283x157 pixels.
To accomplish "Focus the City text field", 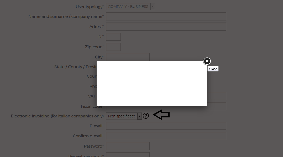I will pyautogui.click(x=128, y=57).
